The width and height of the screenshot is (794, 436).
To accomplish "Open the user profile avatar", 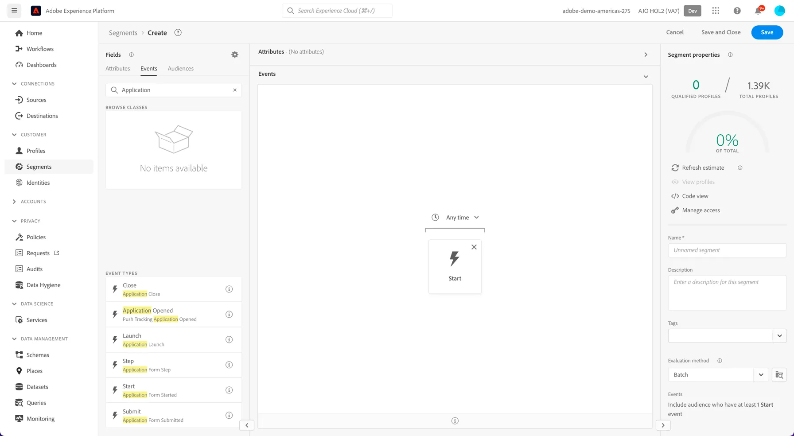I will click(x=779, y=11).
